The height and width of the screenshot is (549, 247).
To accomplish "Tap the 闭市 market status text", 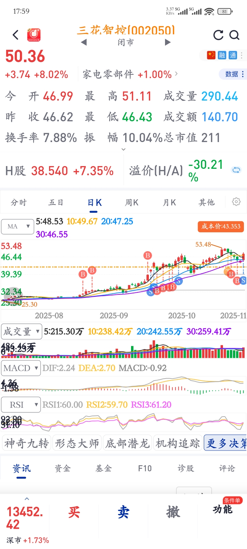I will point(126,42).
